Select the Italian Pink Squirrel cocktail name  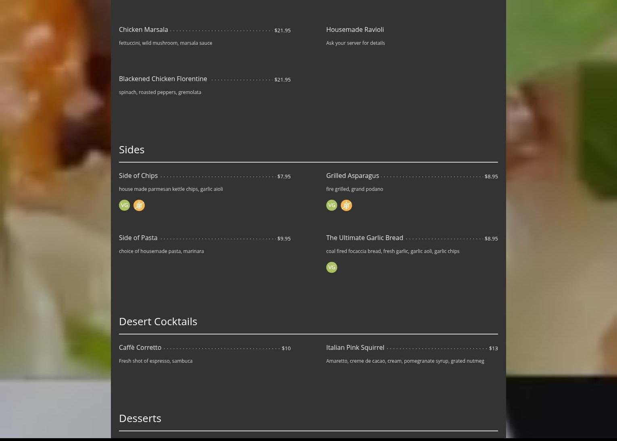355,347
